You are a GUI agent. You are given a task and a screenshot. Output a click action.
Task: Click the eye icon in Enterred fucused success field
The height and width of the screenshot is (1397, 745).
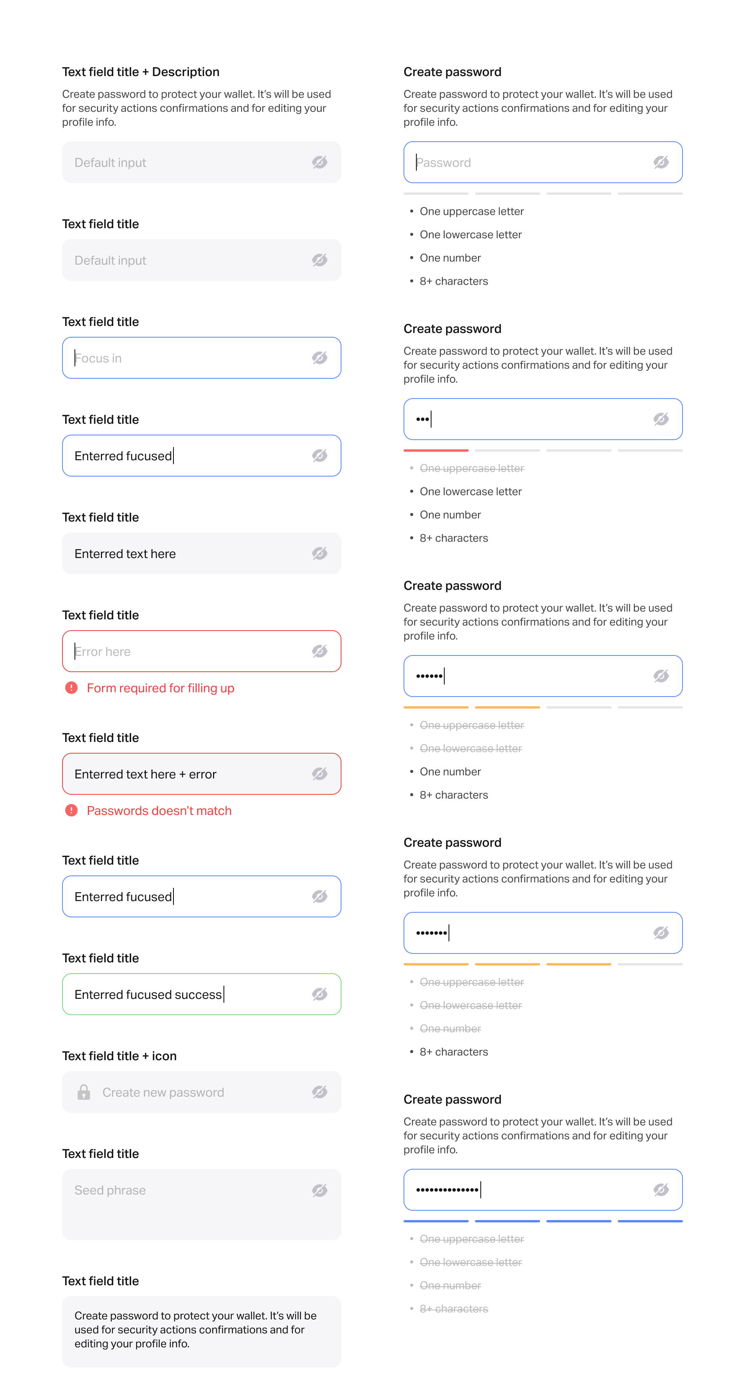tap(319, 994)
